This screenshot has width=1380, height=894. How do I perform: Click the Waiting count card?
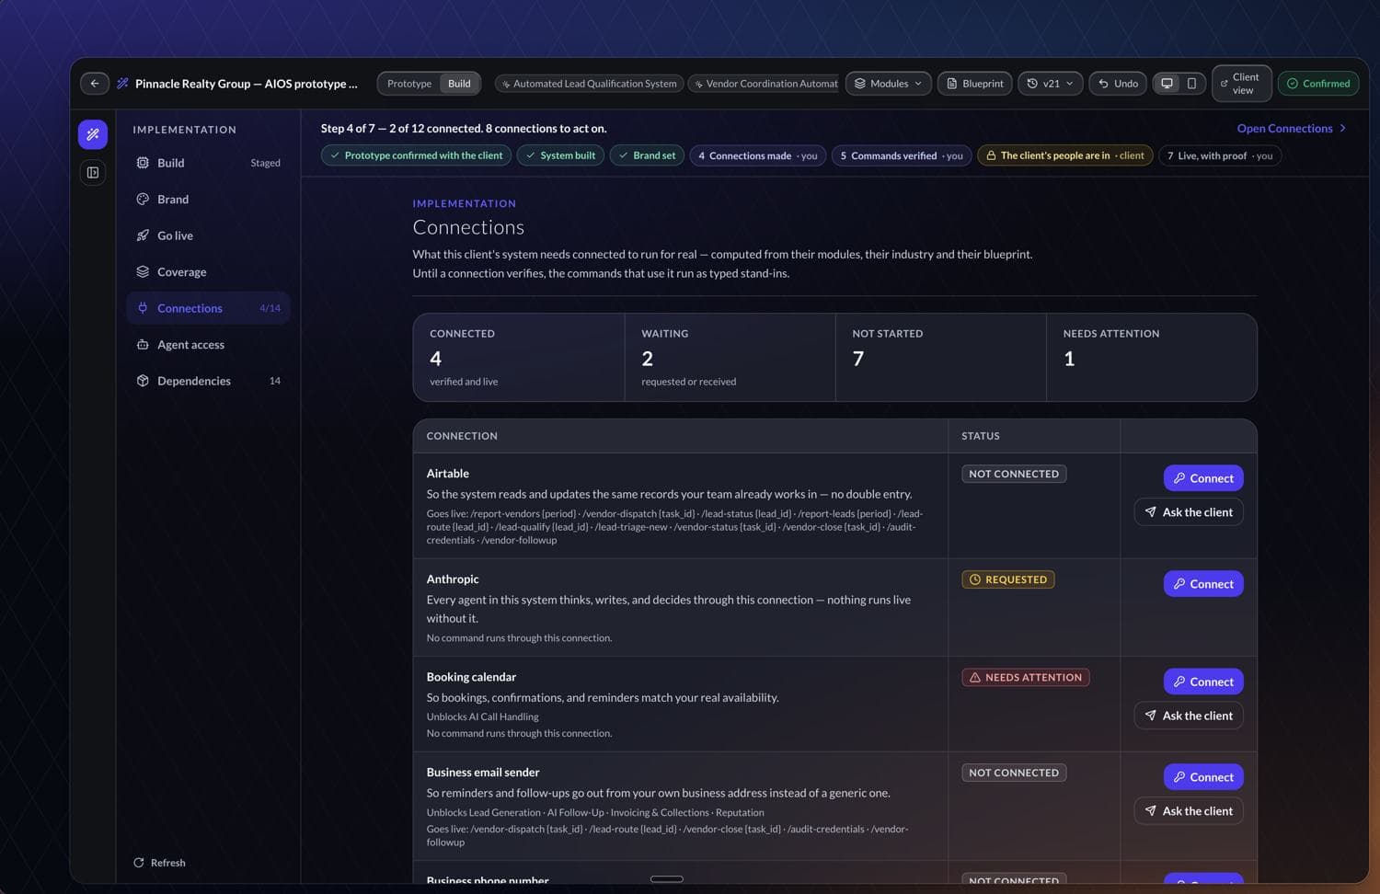coord(730,358)
